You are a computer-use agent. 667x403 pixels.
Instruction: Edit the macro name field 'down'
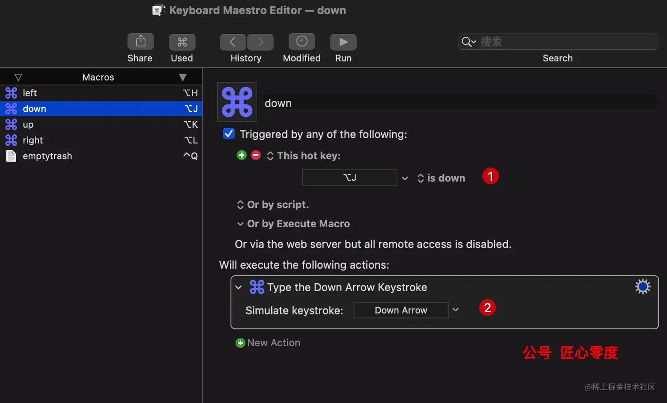click(460, 103)
